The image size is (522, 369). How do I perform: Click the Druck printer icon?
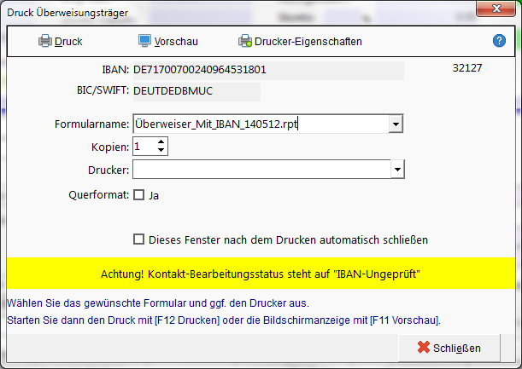tap(45, 41)
